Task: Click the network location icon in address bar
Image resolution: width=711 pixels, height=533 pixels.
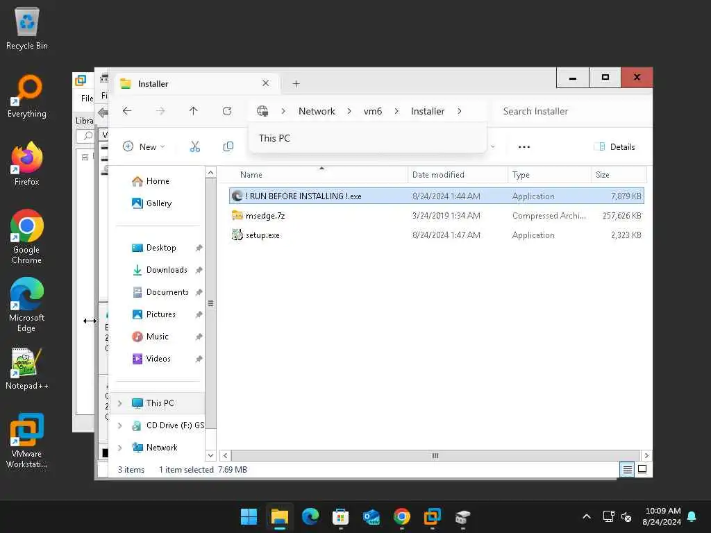Action: pos(262,111)
